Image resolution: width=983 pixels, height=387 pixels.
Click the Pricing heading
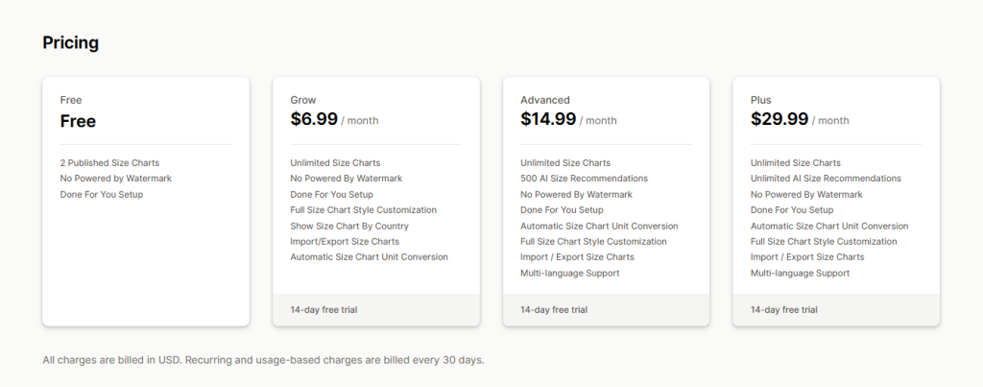[70, 42]
